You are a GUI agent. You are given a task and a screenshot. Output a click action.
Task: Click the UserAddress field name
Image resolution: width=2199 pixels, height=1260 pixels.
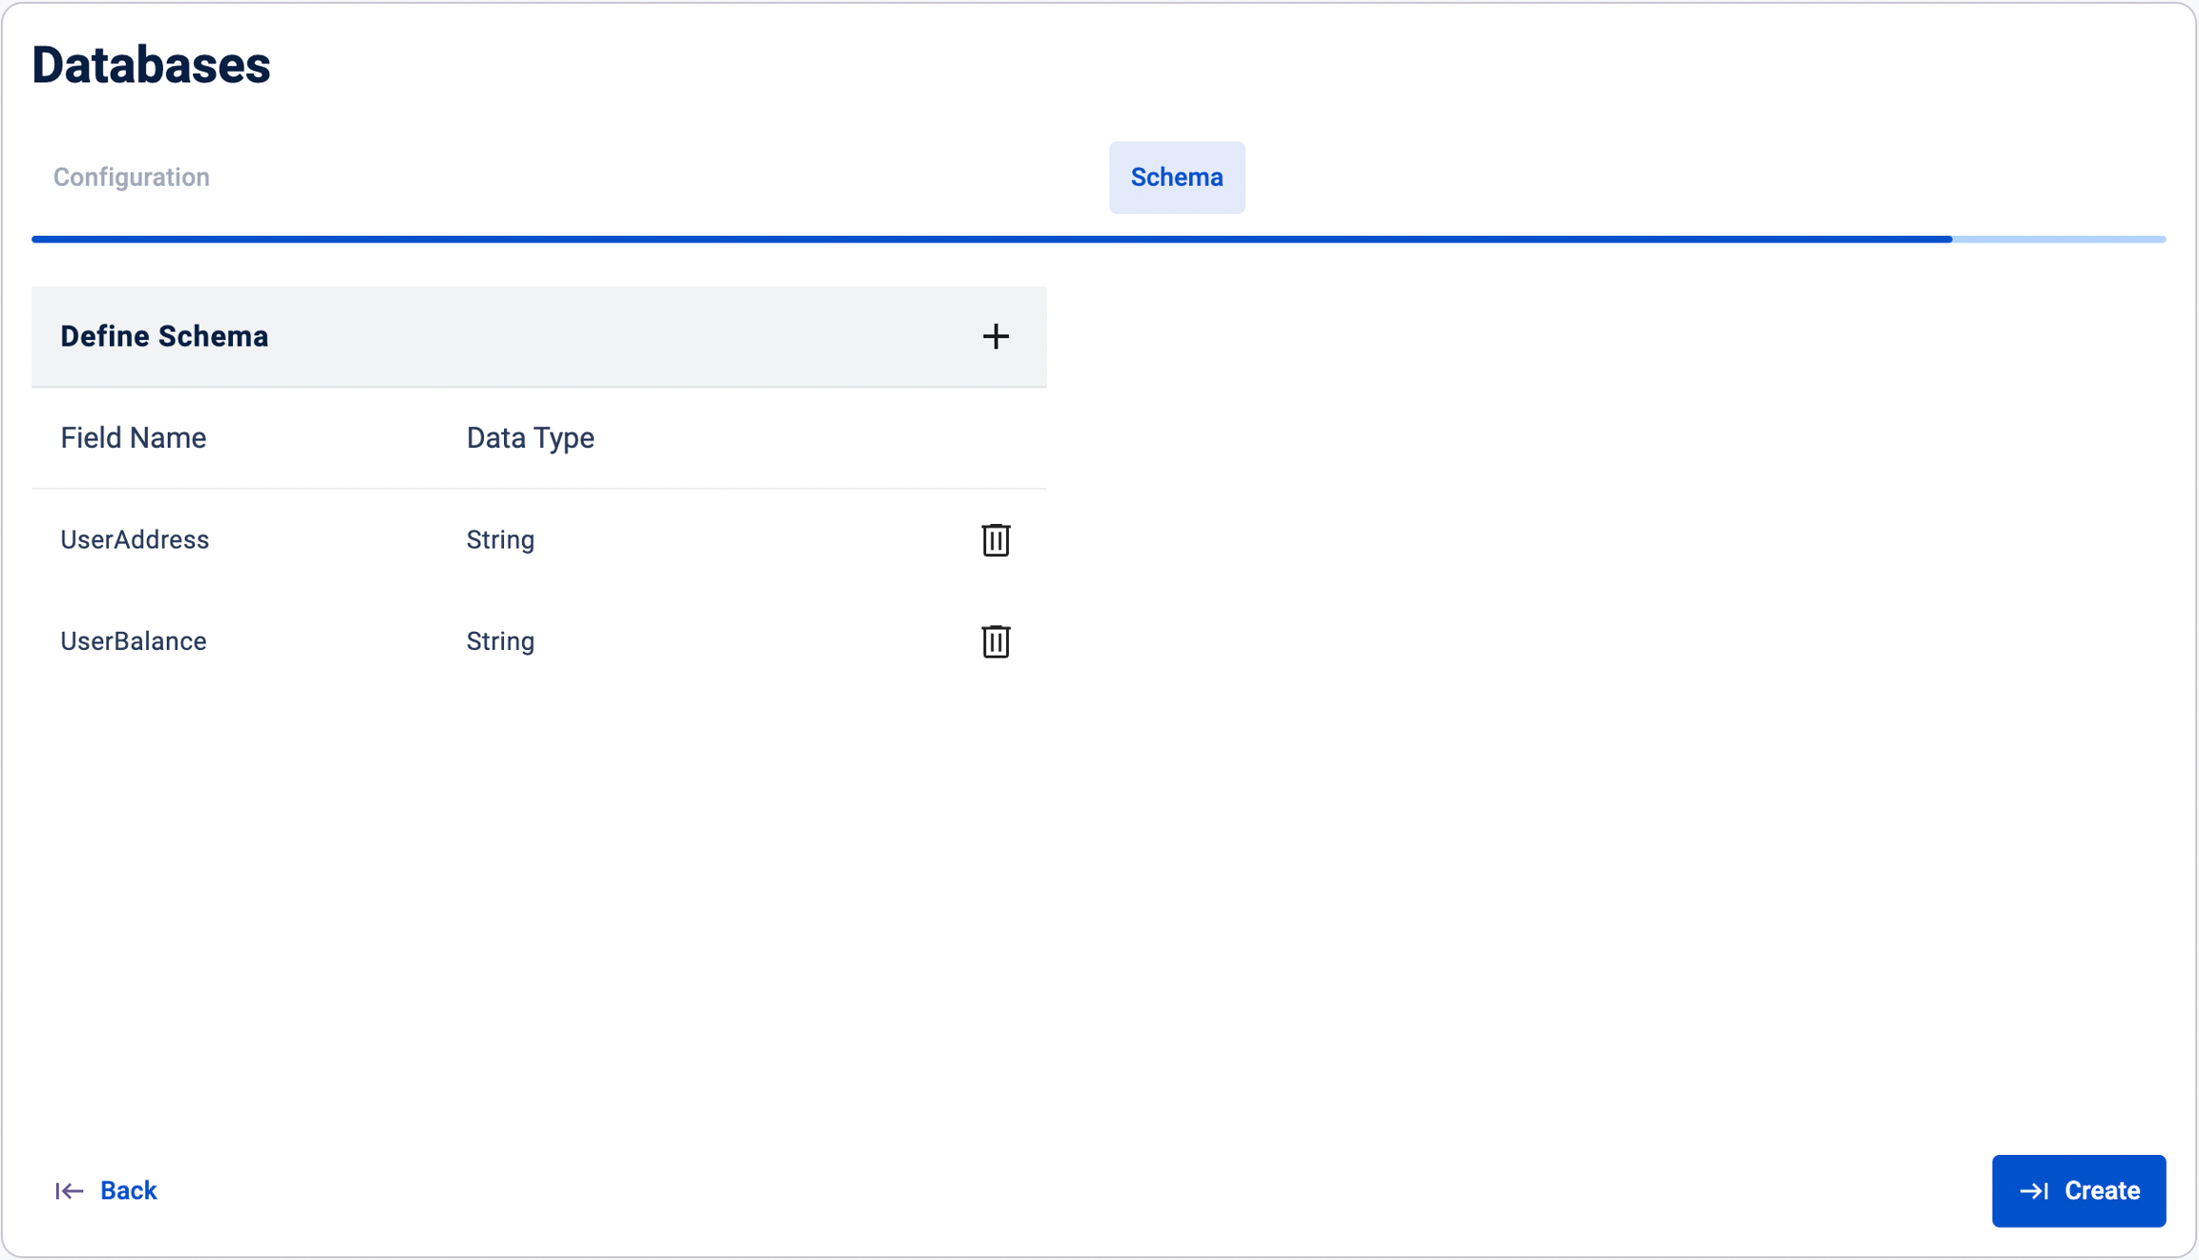(135, 540)
